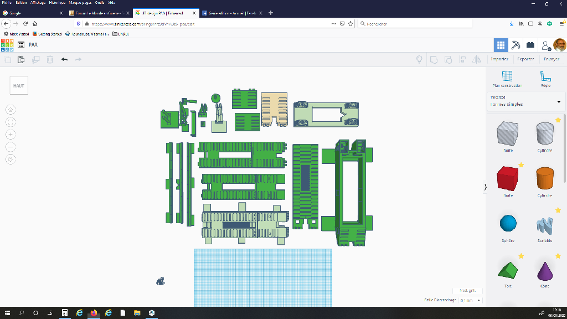Screen dimensions: 567x319
Task: Click the Importer button
Action: [500, 59]
